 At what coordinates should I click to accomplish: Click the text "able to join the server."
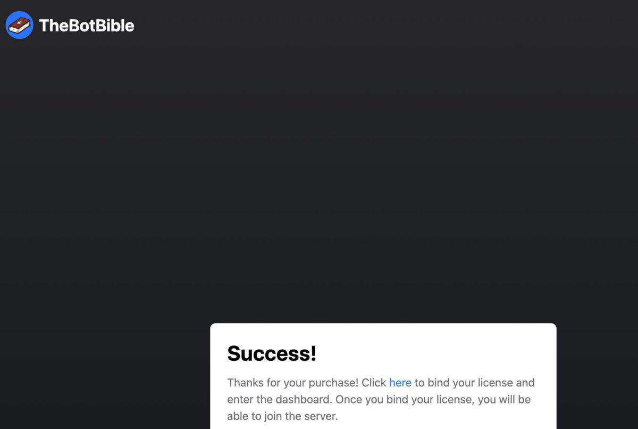pos(282,416)
